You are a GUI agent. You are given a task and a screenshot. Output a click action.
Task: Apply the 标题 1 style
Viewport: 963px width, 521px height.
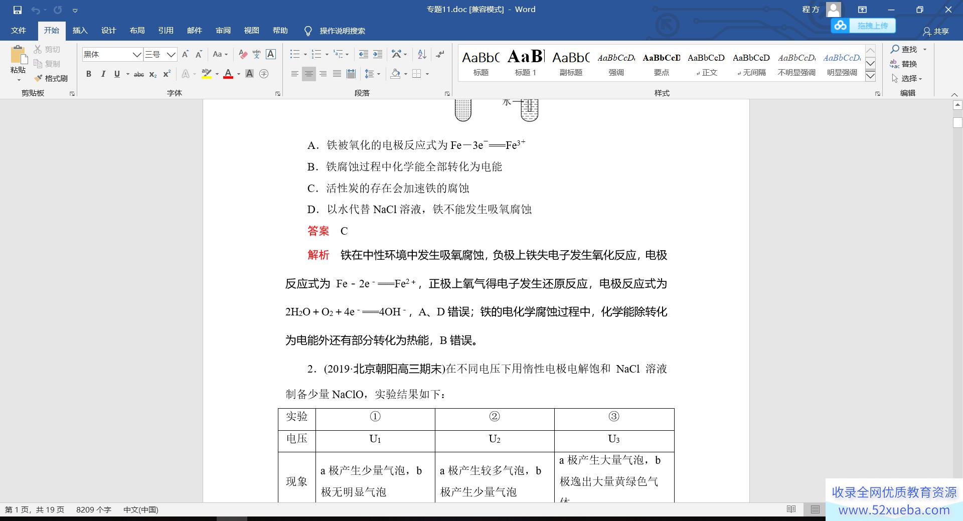pos(526,63)
